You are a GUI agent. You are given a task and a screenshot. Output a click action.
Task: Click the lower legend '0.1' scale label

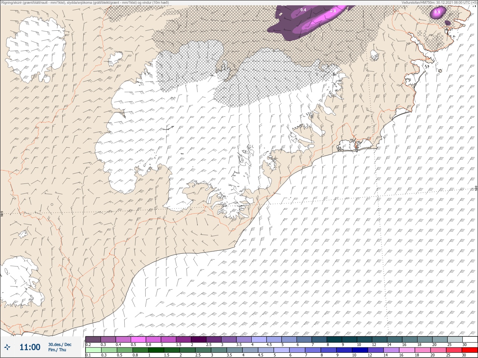[x=88, y=355]
